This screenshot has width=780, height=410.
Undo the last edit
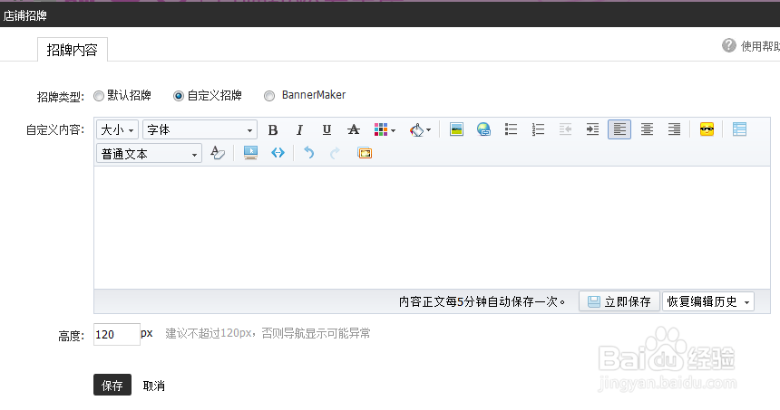(x=309, y=153)
